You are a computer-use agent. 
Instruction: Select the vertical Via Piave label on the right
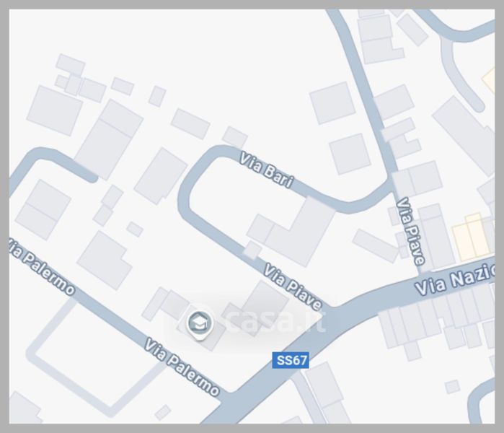point(410,232)
